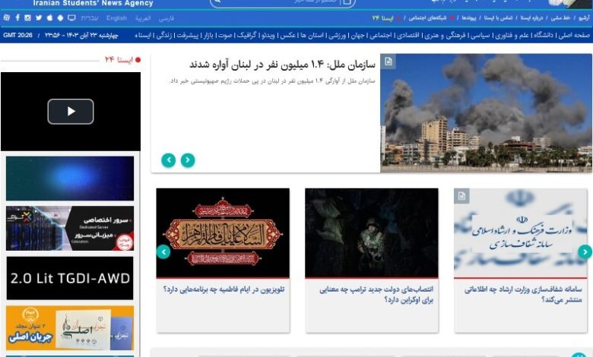
Task: Open Ministry of Culture transparency card image
Action: click(521, 233)
